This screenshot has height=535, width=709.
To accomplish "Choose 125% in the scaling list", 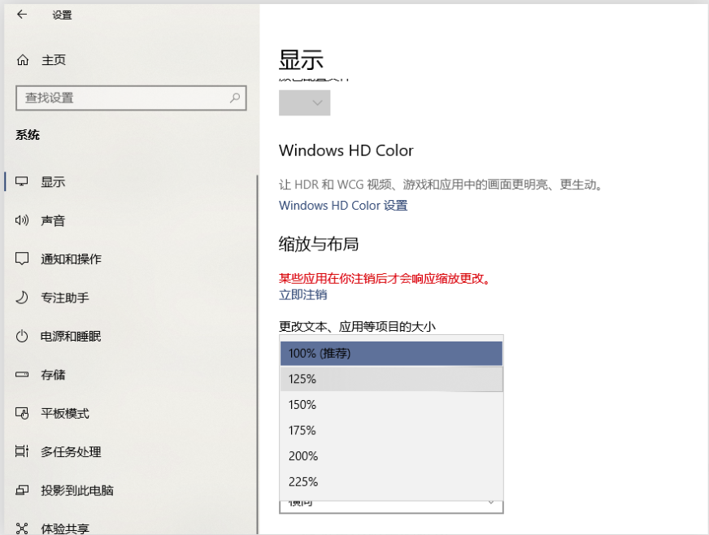I will [391, 379].
